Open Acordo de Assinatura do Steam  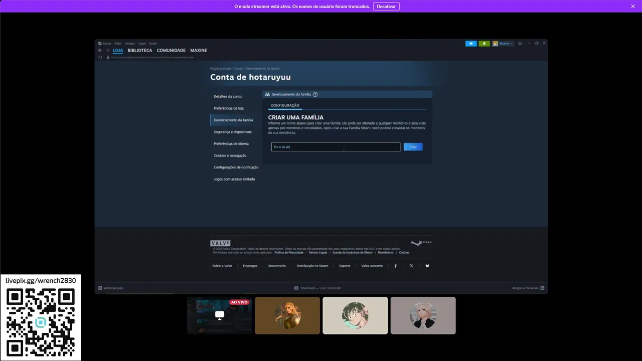tap(352, 253)
